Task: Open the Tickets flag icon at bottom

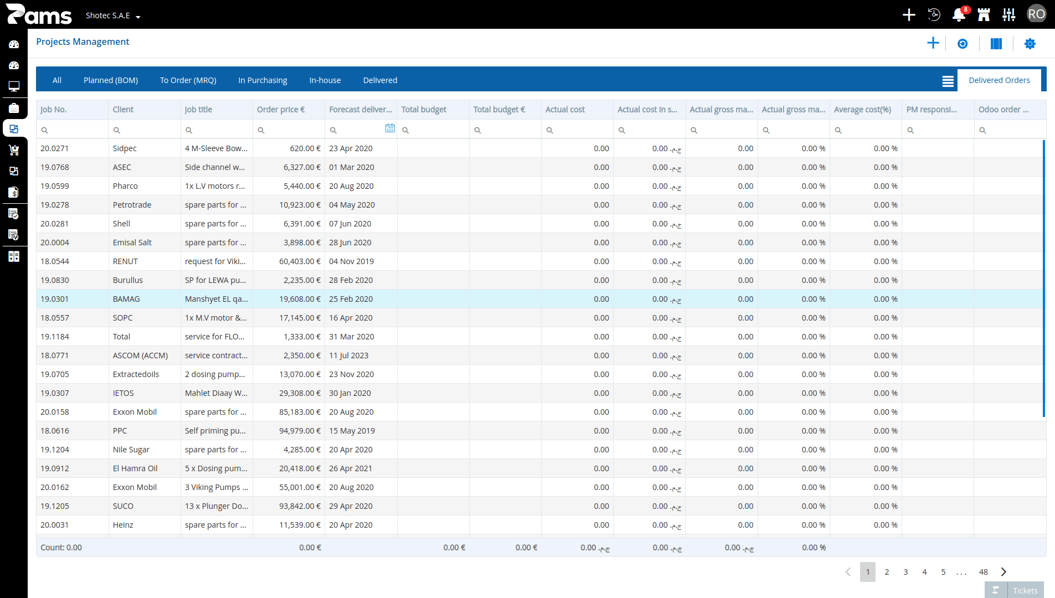Action: (996, 590)
